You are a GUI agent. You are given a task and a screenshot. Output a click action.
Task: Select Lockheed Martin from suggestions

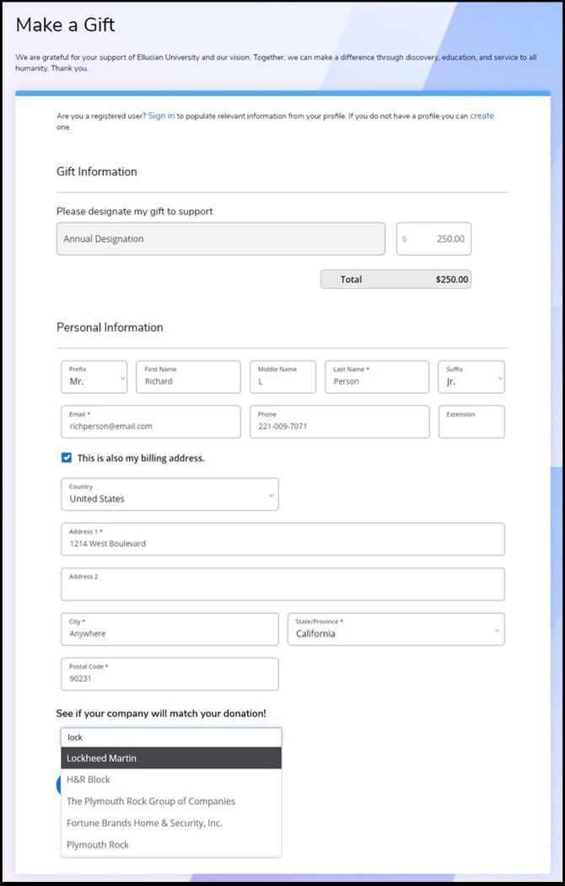pyautogui.click(x=170, y=758)
